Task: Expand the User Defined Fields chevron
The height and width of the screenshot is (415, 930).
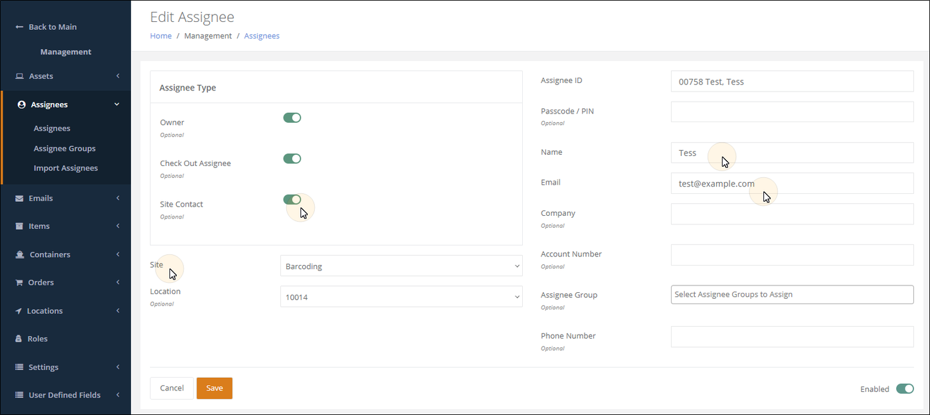Action: coord(118,395)
